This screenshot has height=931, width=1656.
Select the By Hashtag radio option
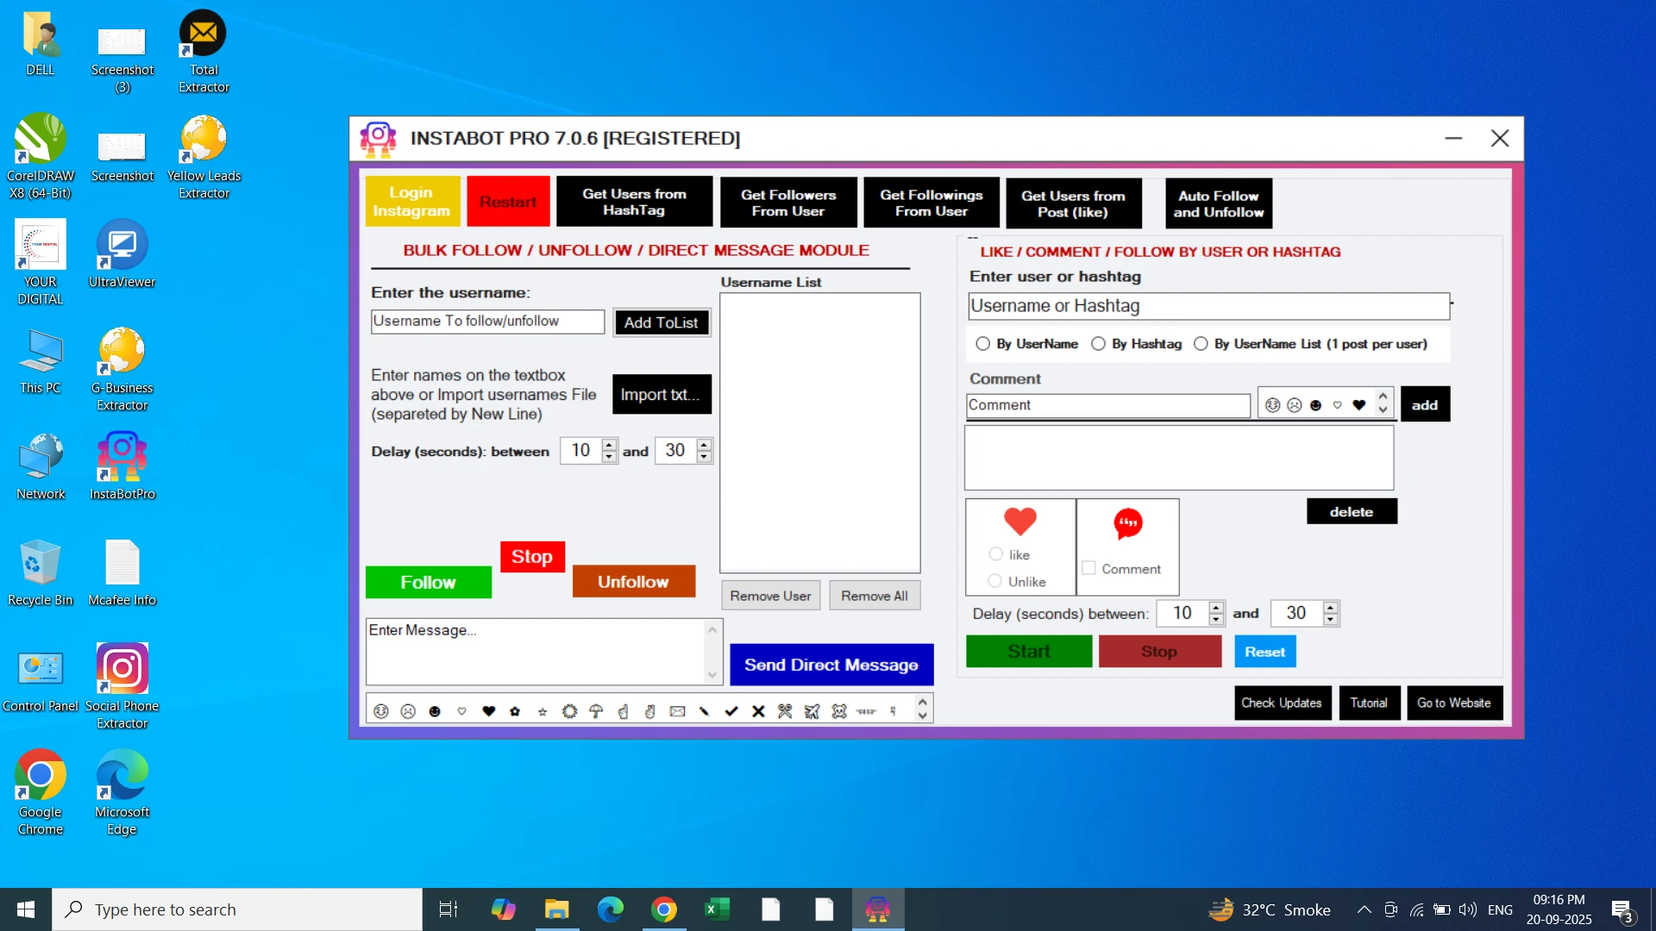1098,344
